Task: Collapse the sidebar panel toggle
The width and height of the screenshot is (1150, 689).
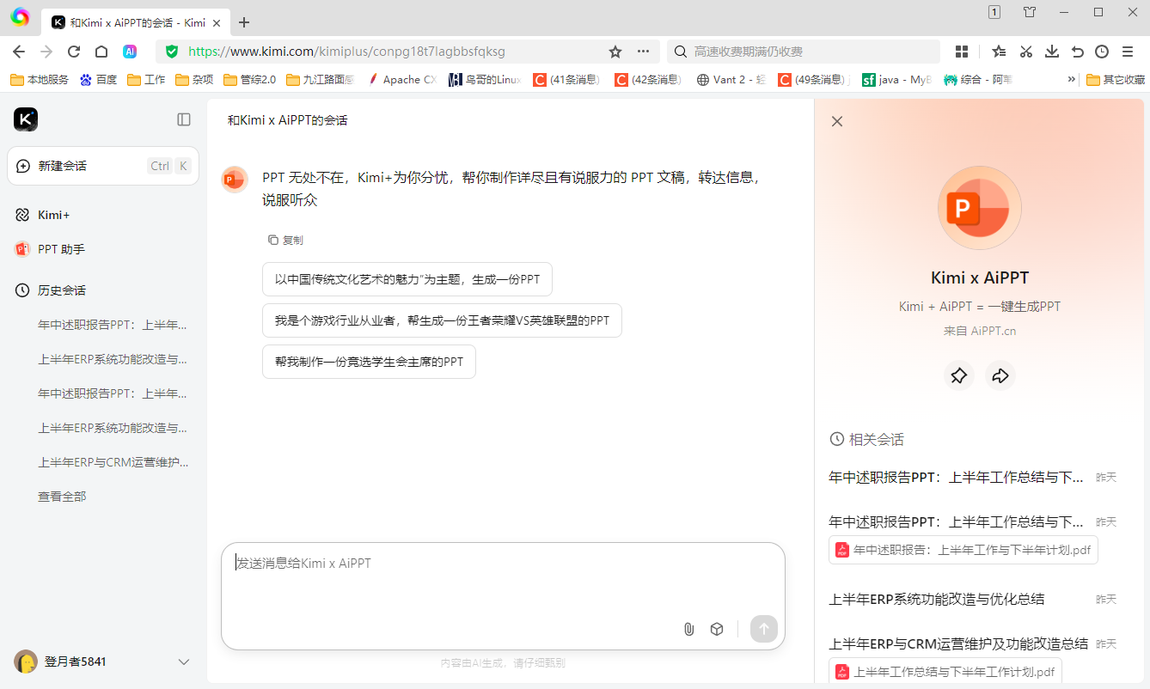Action: 184,119
